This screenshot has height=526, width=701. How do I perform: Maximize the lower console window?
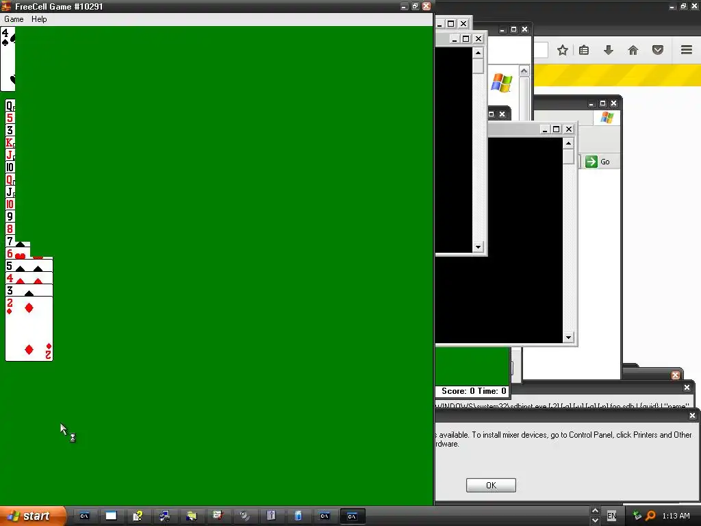(556, 129)
